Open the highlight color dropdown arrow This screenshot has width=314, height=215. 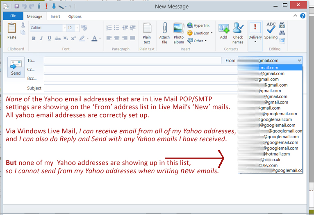coord(88,39)
